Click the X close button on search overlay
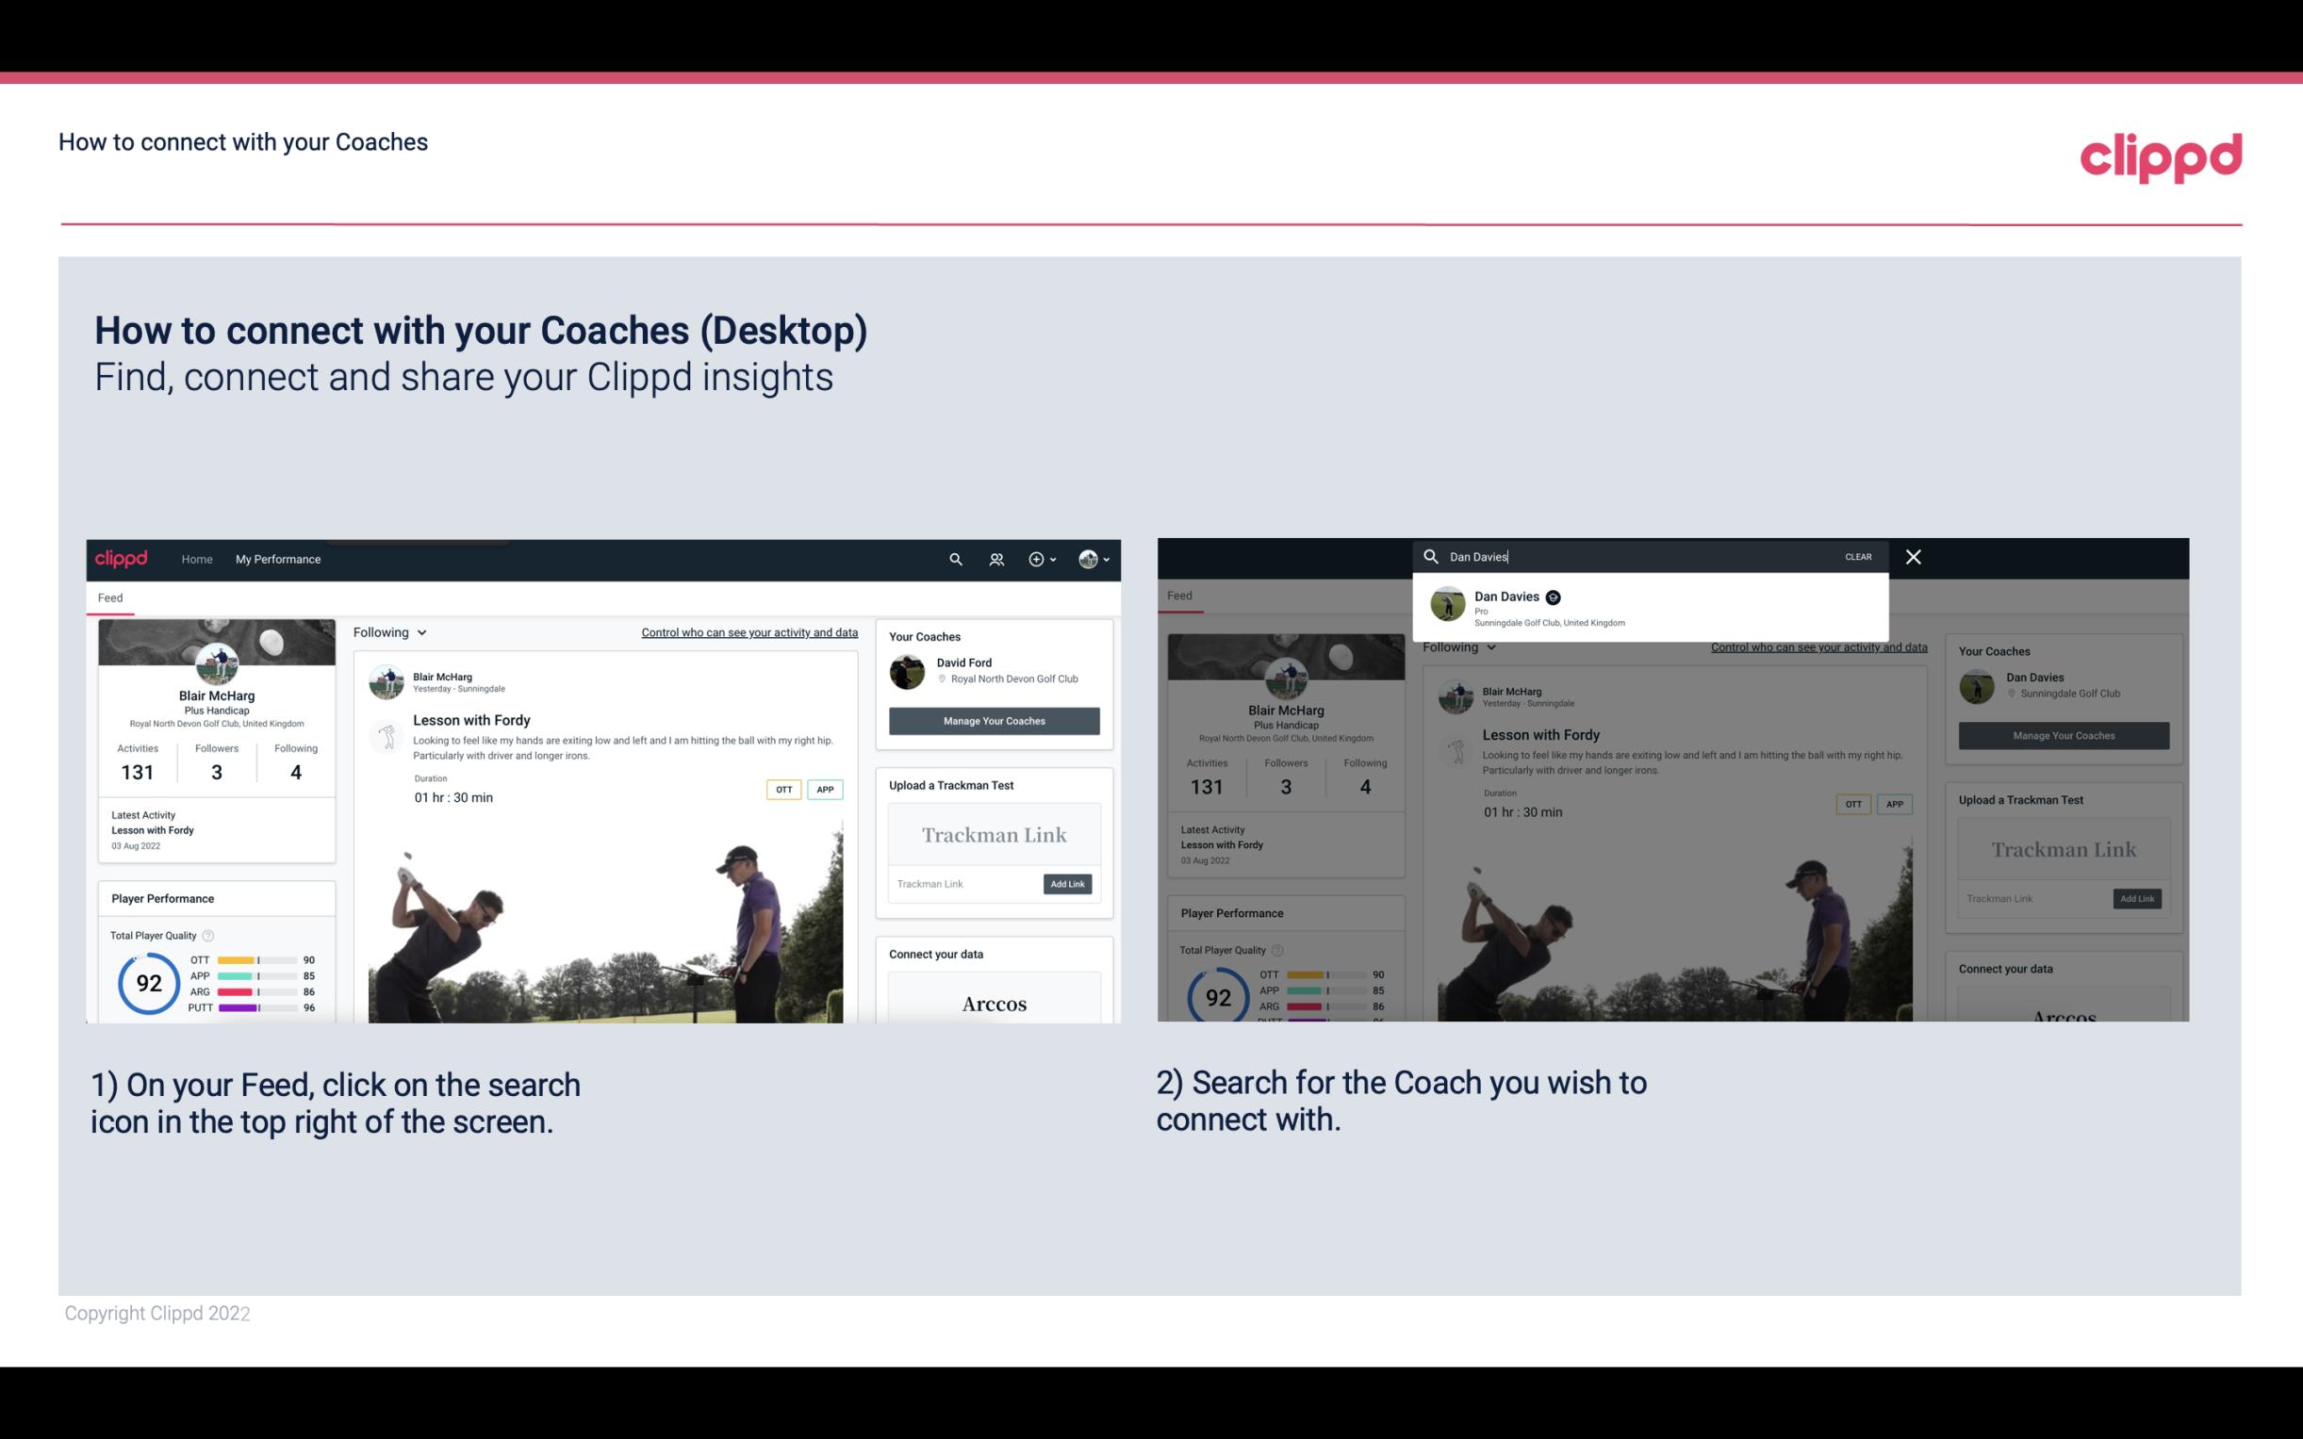This screenshot has height=1439, width=2303. pos(1914,555)
